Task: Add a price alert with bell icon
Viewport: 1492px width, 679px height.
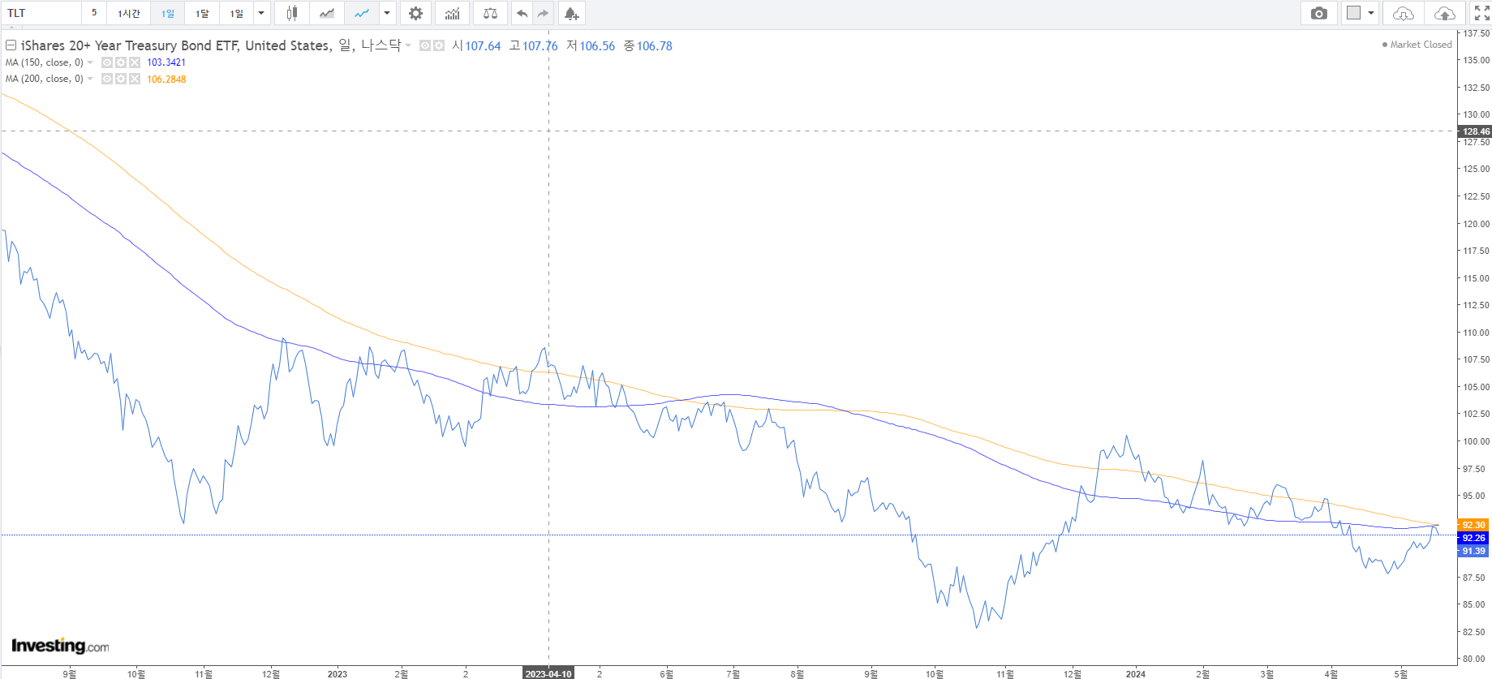Action: tap(571, 13)
